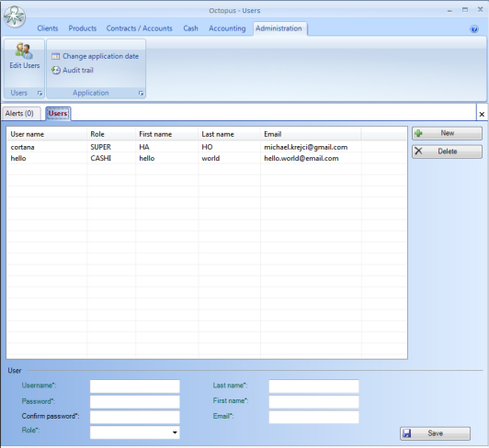
Task: Switch to the Clients ribbon tab
Action: pyautogui.click(x=48, y=28)
